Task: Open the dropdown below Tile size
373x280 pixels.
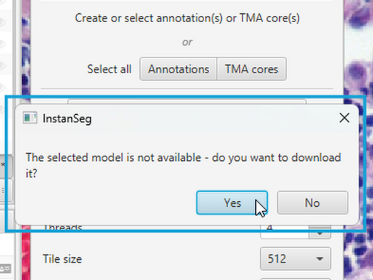Action: [296, 279]
